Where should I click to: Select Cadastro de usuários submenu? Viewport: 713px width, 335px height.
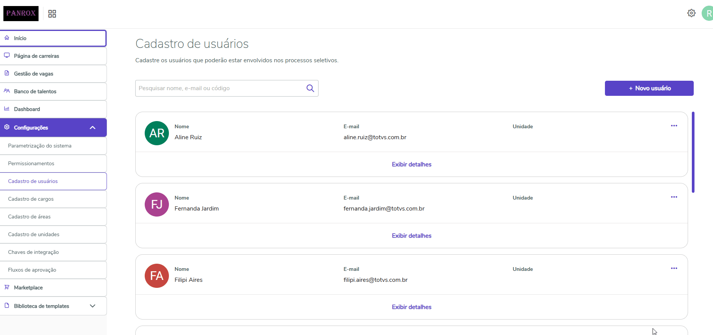(x=53, y=181)
